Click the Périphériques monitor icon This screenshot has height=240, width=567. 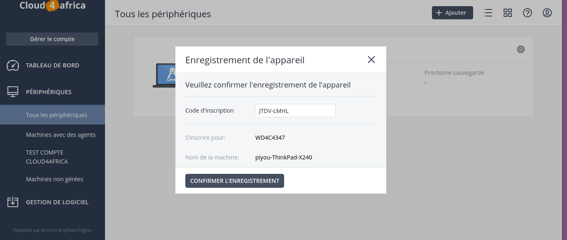tap(13, 92)
